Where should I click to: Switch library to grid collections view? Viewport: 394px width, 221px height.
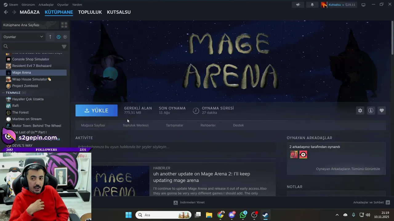coord(64,25)
